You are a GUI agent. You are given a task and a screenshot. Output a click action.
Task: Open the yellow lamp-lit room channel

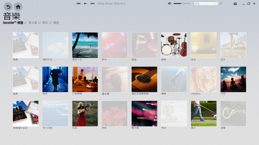click(x=204, y=45)
